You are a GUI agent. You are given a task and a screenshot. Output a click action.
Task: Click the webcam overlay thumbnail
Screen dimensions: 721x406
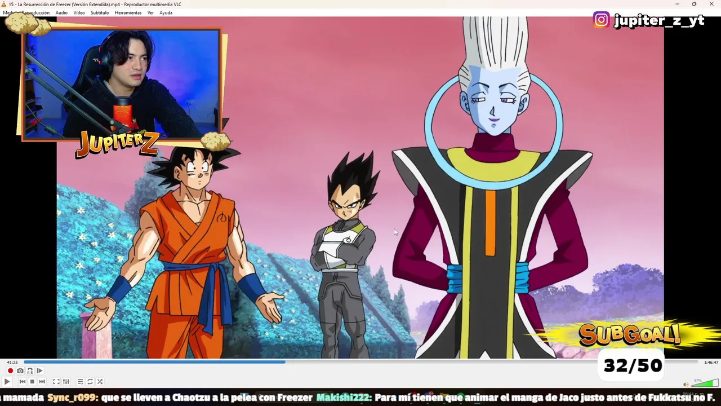pyautogui.click(x=121, y=83)
